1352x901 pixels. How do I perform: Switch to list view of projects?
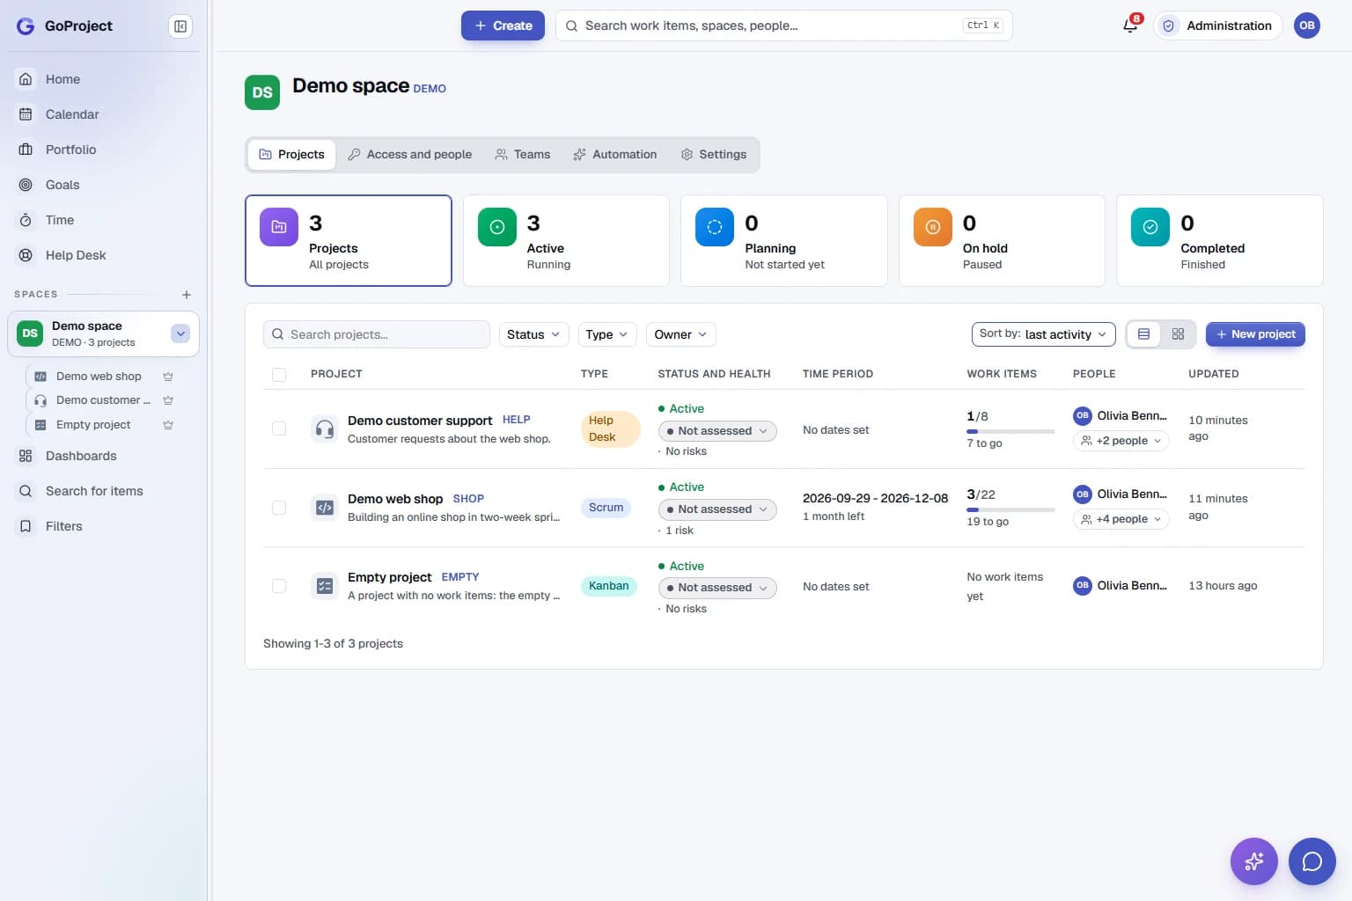point(1143,334)
